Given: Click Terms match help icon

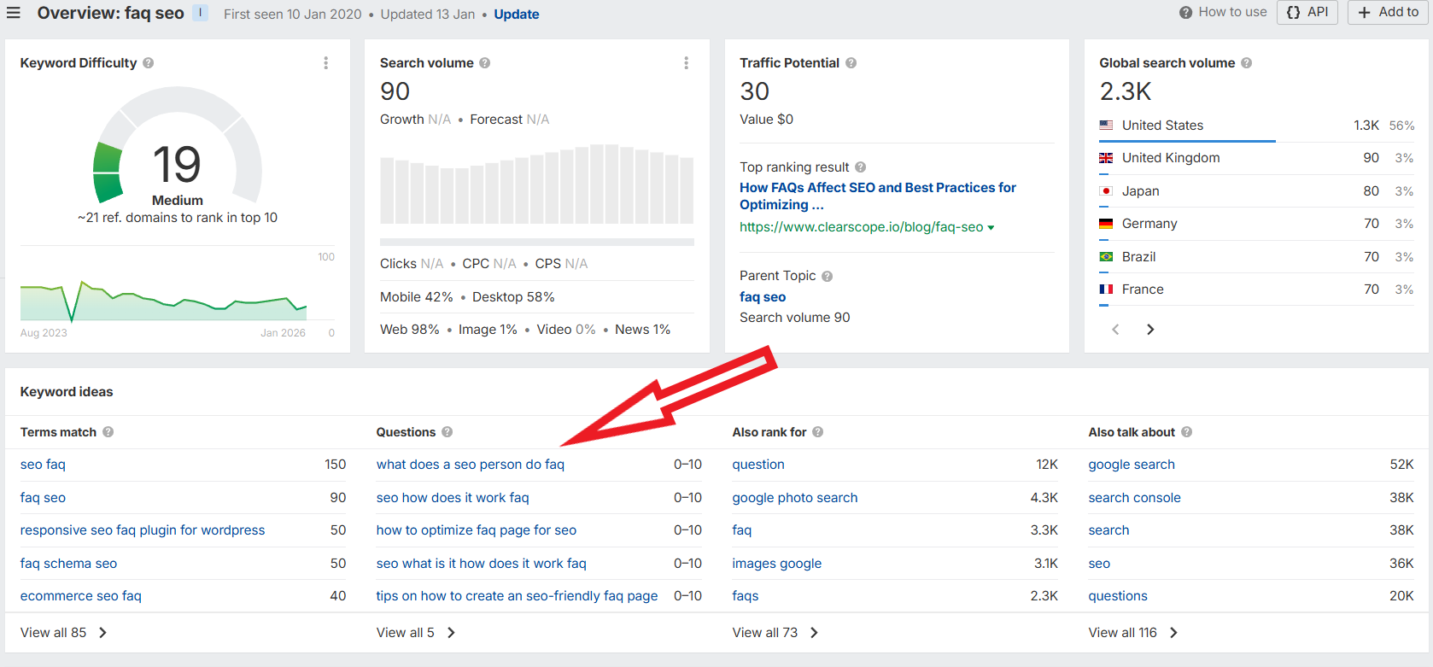Looking at the screenshot, I should coord(108,432).
